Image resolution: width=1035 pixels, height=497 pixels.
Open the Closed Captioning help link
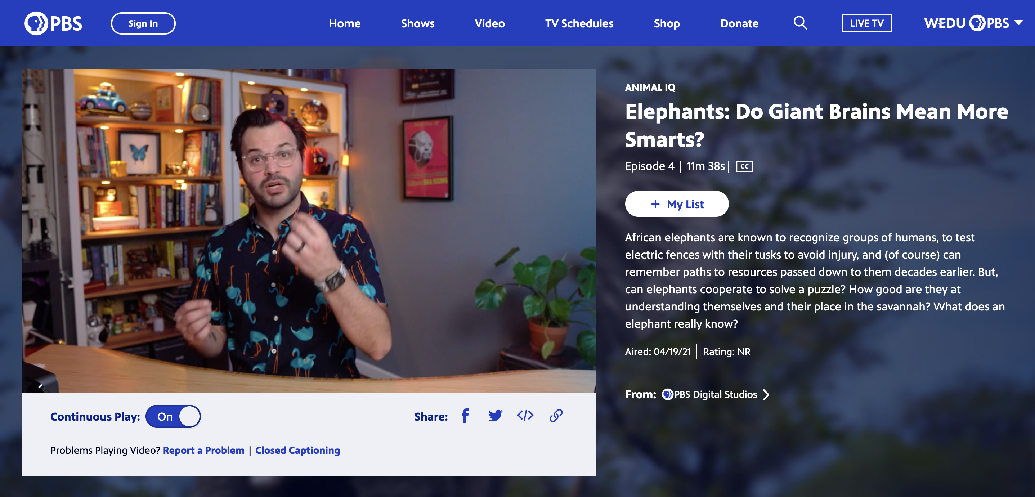pos(297,451)
